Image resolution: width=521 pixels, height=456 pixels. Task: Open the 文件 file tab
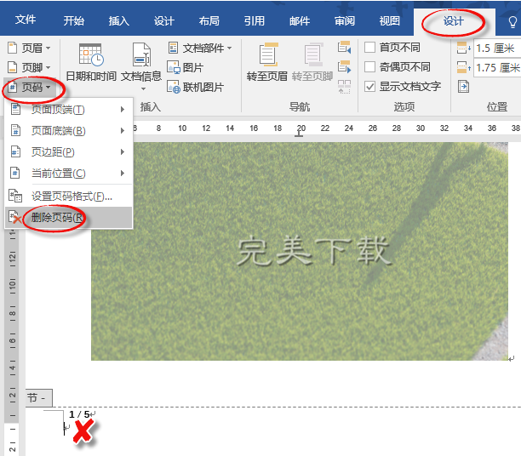click(x=26, y=20)
